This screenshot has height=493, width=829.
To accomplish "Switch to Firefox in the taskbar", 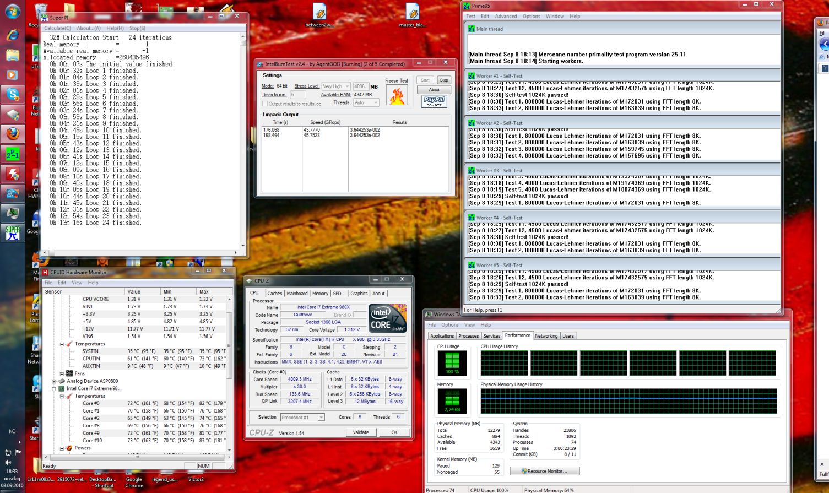I will [x=12, y=134].
